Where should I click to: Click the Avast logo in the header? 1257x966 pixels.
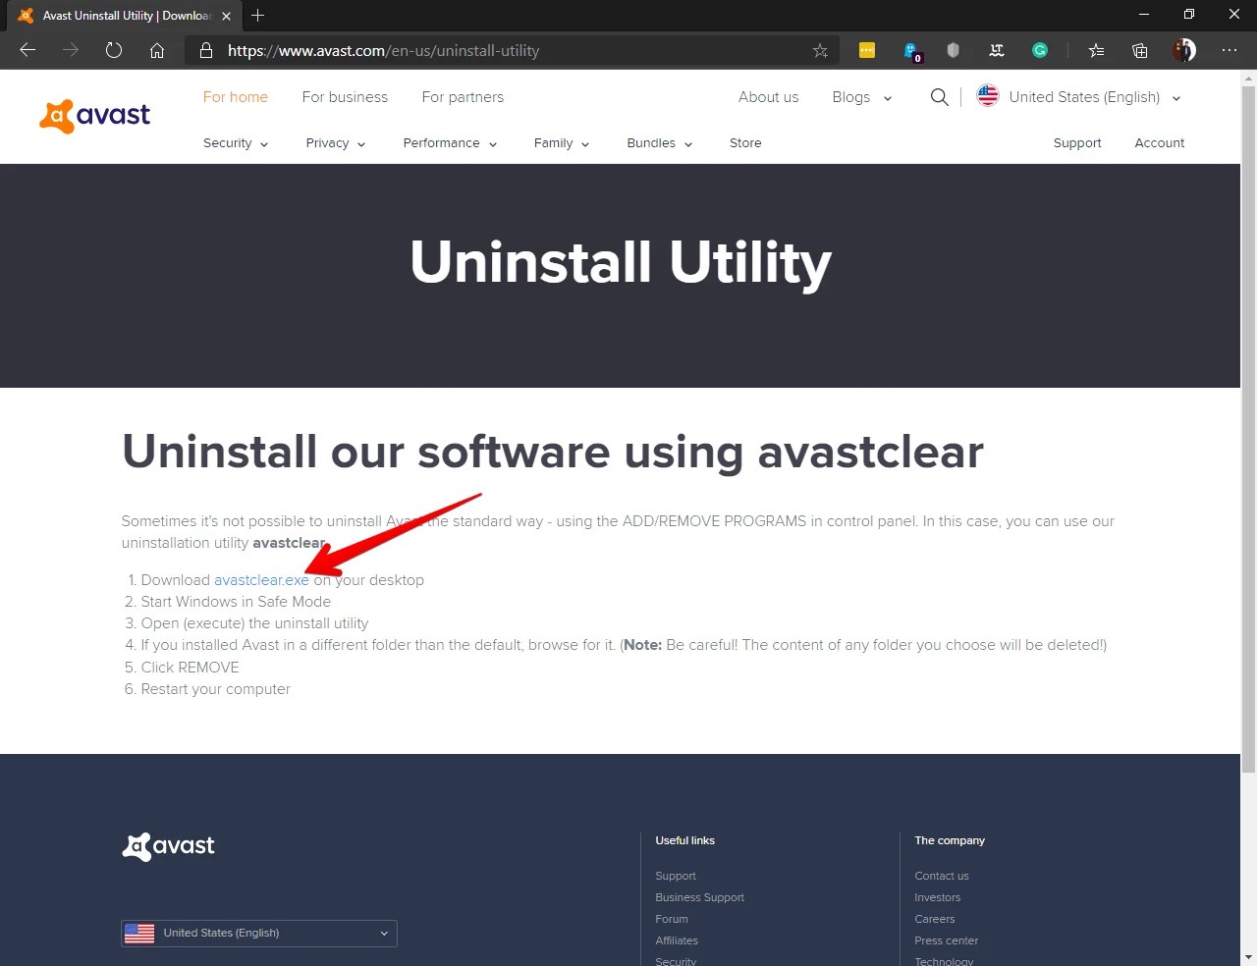[x=95, y=116]
